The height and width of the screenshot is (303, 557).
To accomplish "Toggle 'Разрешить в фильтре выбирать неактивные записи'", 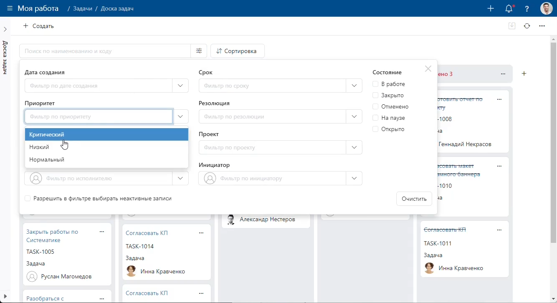I will coord(28,199).
